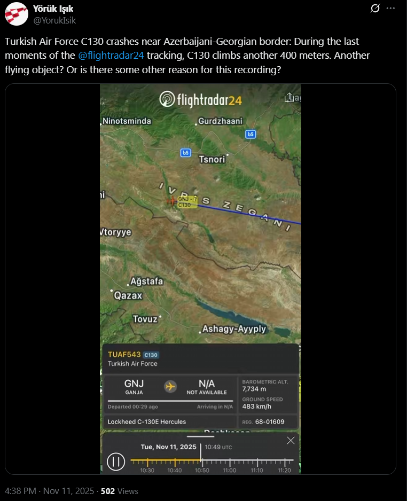
Task: Click the Ashagy-Ayyply map label
Action: click(x=234, y=329)
